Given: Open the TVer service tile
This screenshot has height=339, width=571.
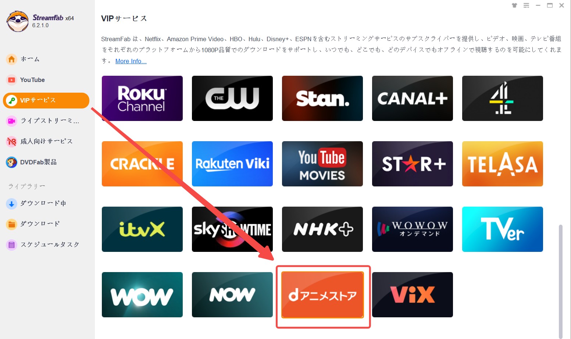Looking at the screenshot, I should (x=503, y=229).
